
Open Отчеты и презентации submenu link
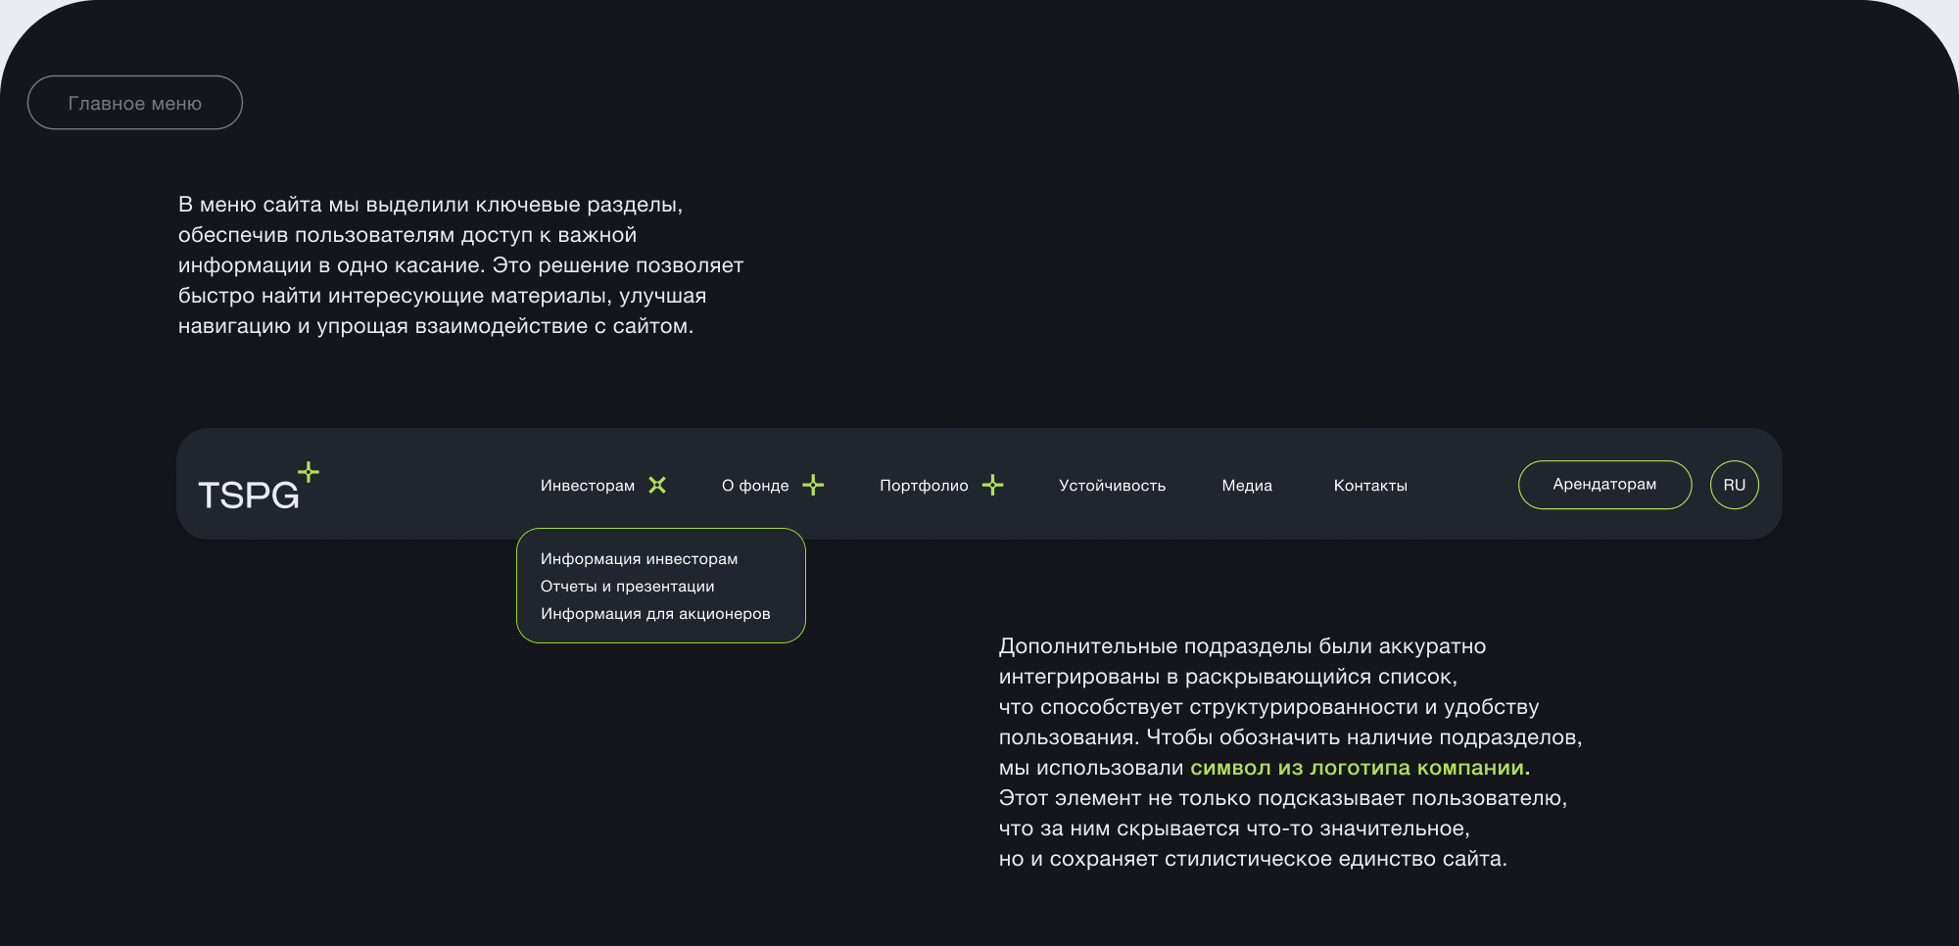[x=627, y=587]
